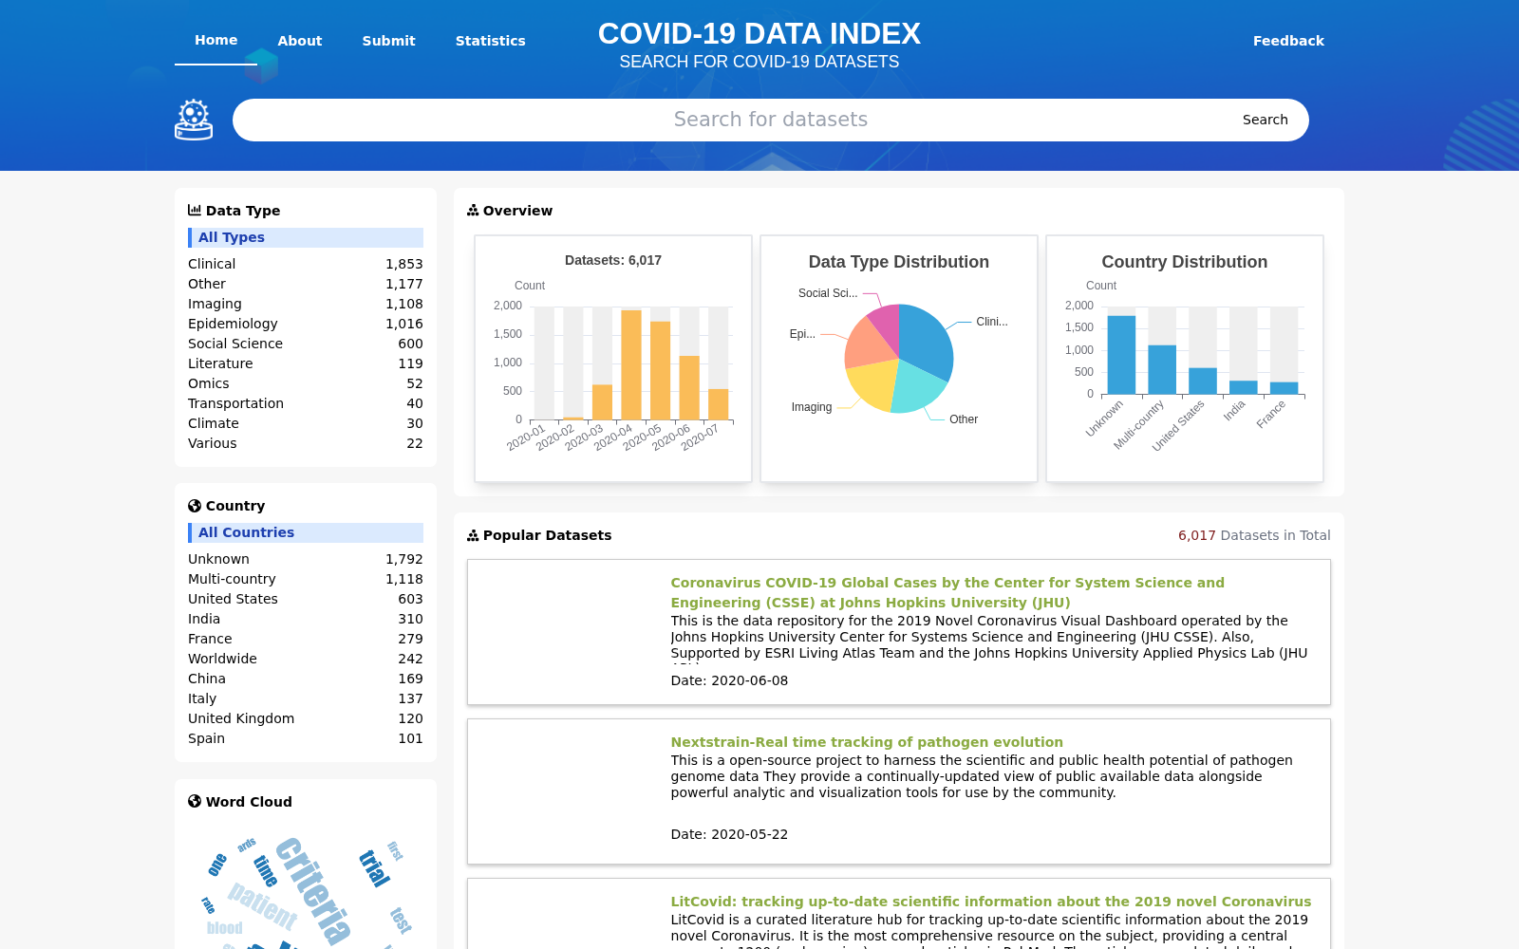This screenshot has height=949, width=1519.
Task: Click the icon next to Popular Datasets
Action: [473, 535]
